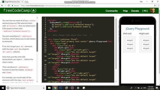Click line number 20 in gutter
This screenshot has width=160, height=90.
[x=45, y=65]
